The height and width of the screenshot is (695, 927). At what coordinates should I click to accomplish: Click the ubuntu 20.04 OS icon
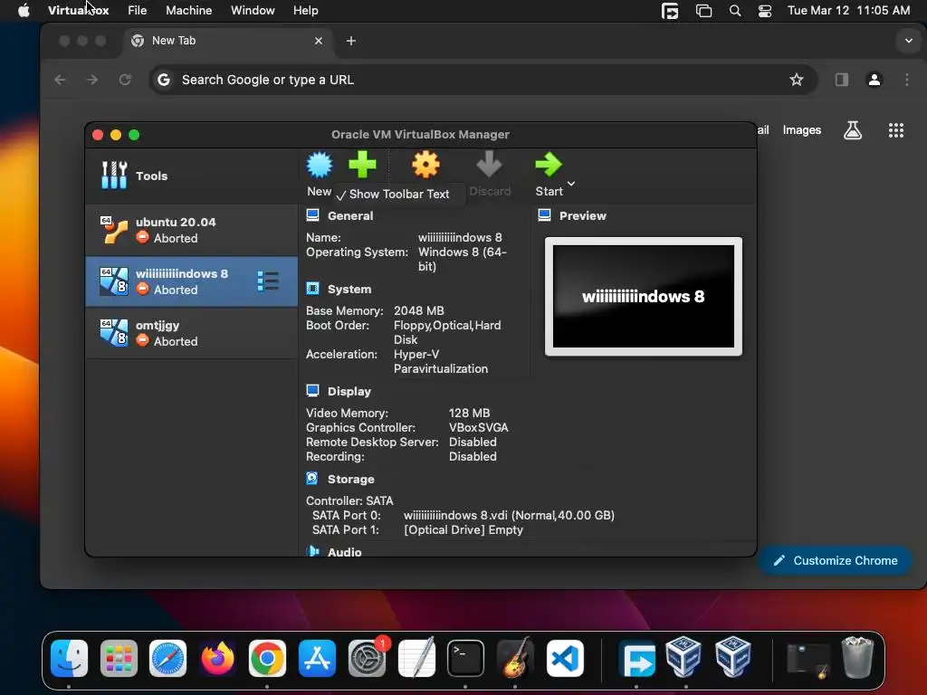click(x=113, y=230)
